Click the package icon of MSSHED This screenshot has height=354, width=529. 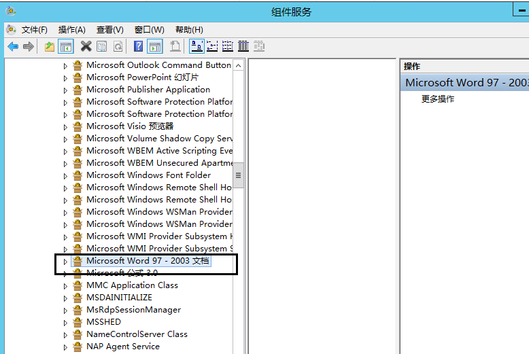[78, 322]
